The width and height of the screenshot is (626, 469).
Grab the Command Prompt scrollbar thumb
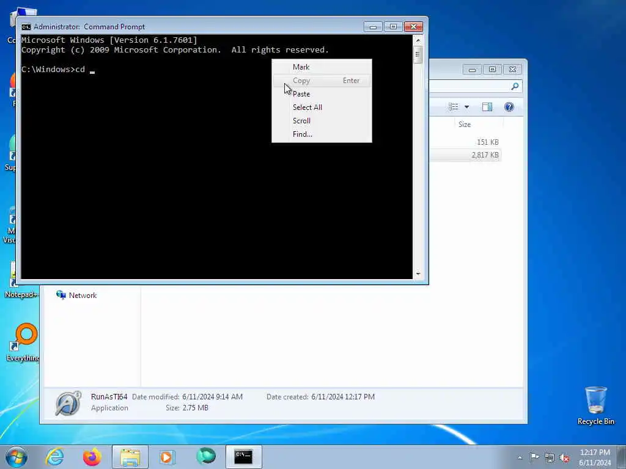tap(418, 54)
